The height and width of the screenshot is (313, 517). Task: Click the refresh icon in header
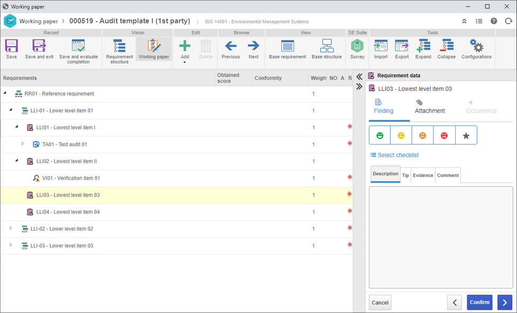[509, 21]
